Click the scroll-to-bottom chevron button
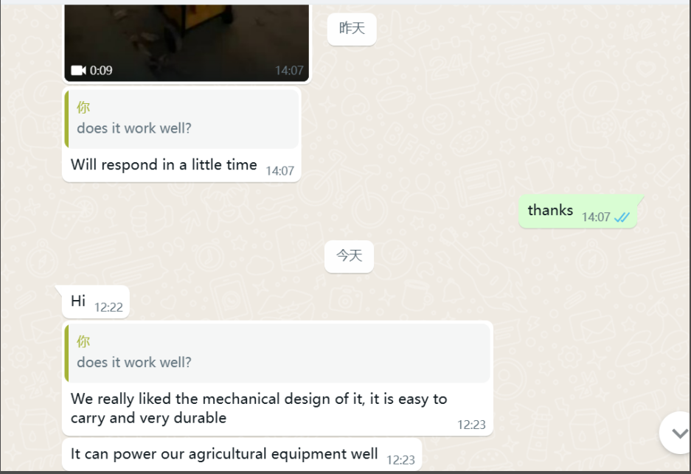 click(678, 433)
